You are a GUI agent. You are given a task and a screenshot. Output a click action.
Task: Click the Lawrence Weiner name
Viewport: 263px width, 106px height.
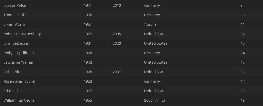point(19,62)
